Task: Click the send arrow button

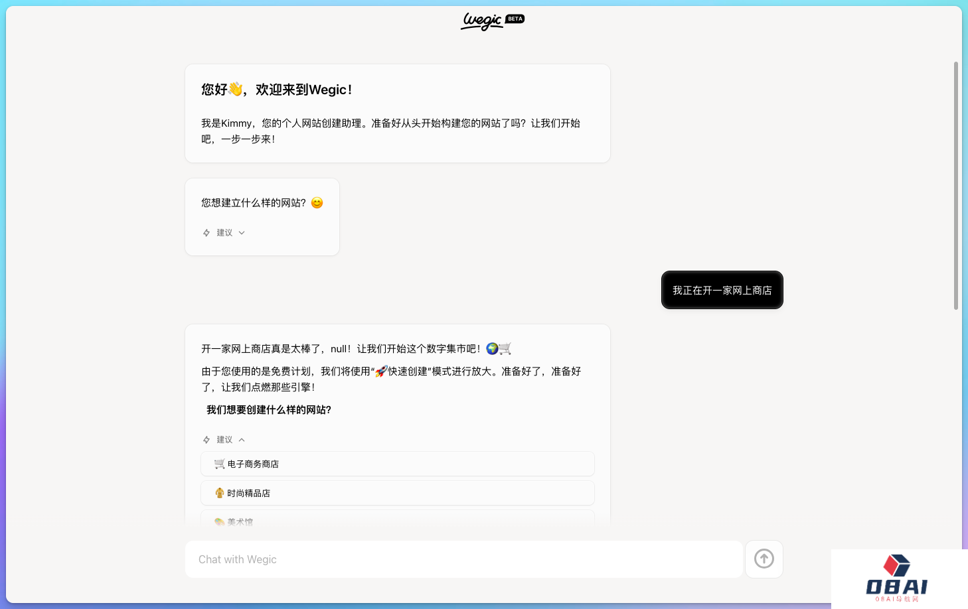Action: [764, 559]
